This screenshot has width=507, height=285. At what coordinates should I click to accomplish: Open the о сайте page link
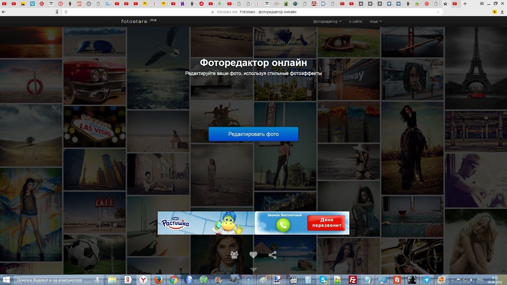tap(355, 21)
